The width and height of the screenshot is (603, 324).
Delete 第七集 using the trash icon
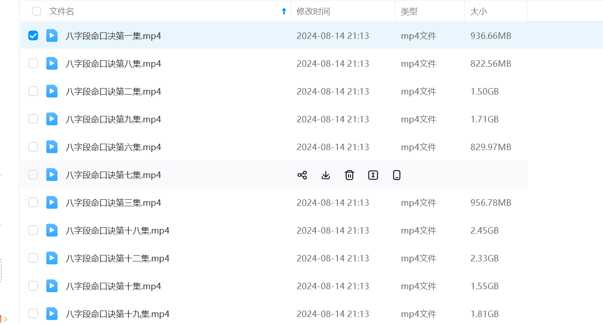tap(349, 175)
